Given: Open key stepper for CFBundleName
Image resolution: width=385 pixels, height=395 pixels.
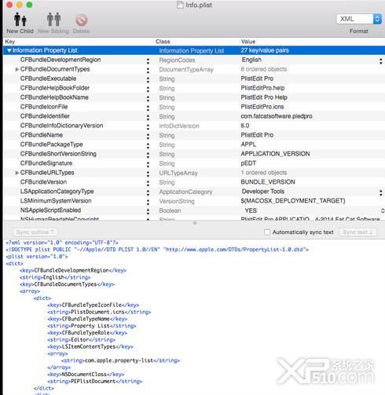Looking at the screenshot, I should 148,137.
